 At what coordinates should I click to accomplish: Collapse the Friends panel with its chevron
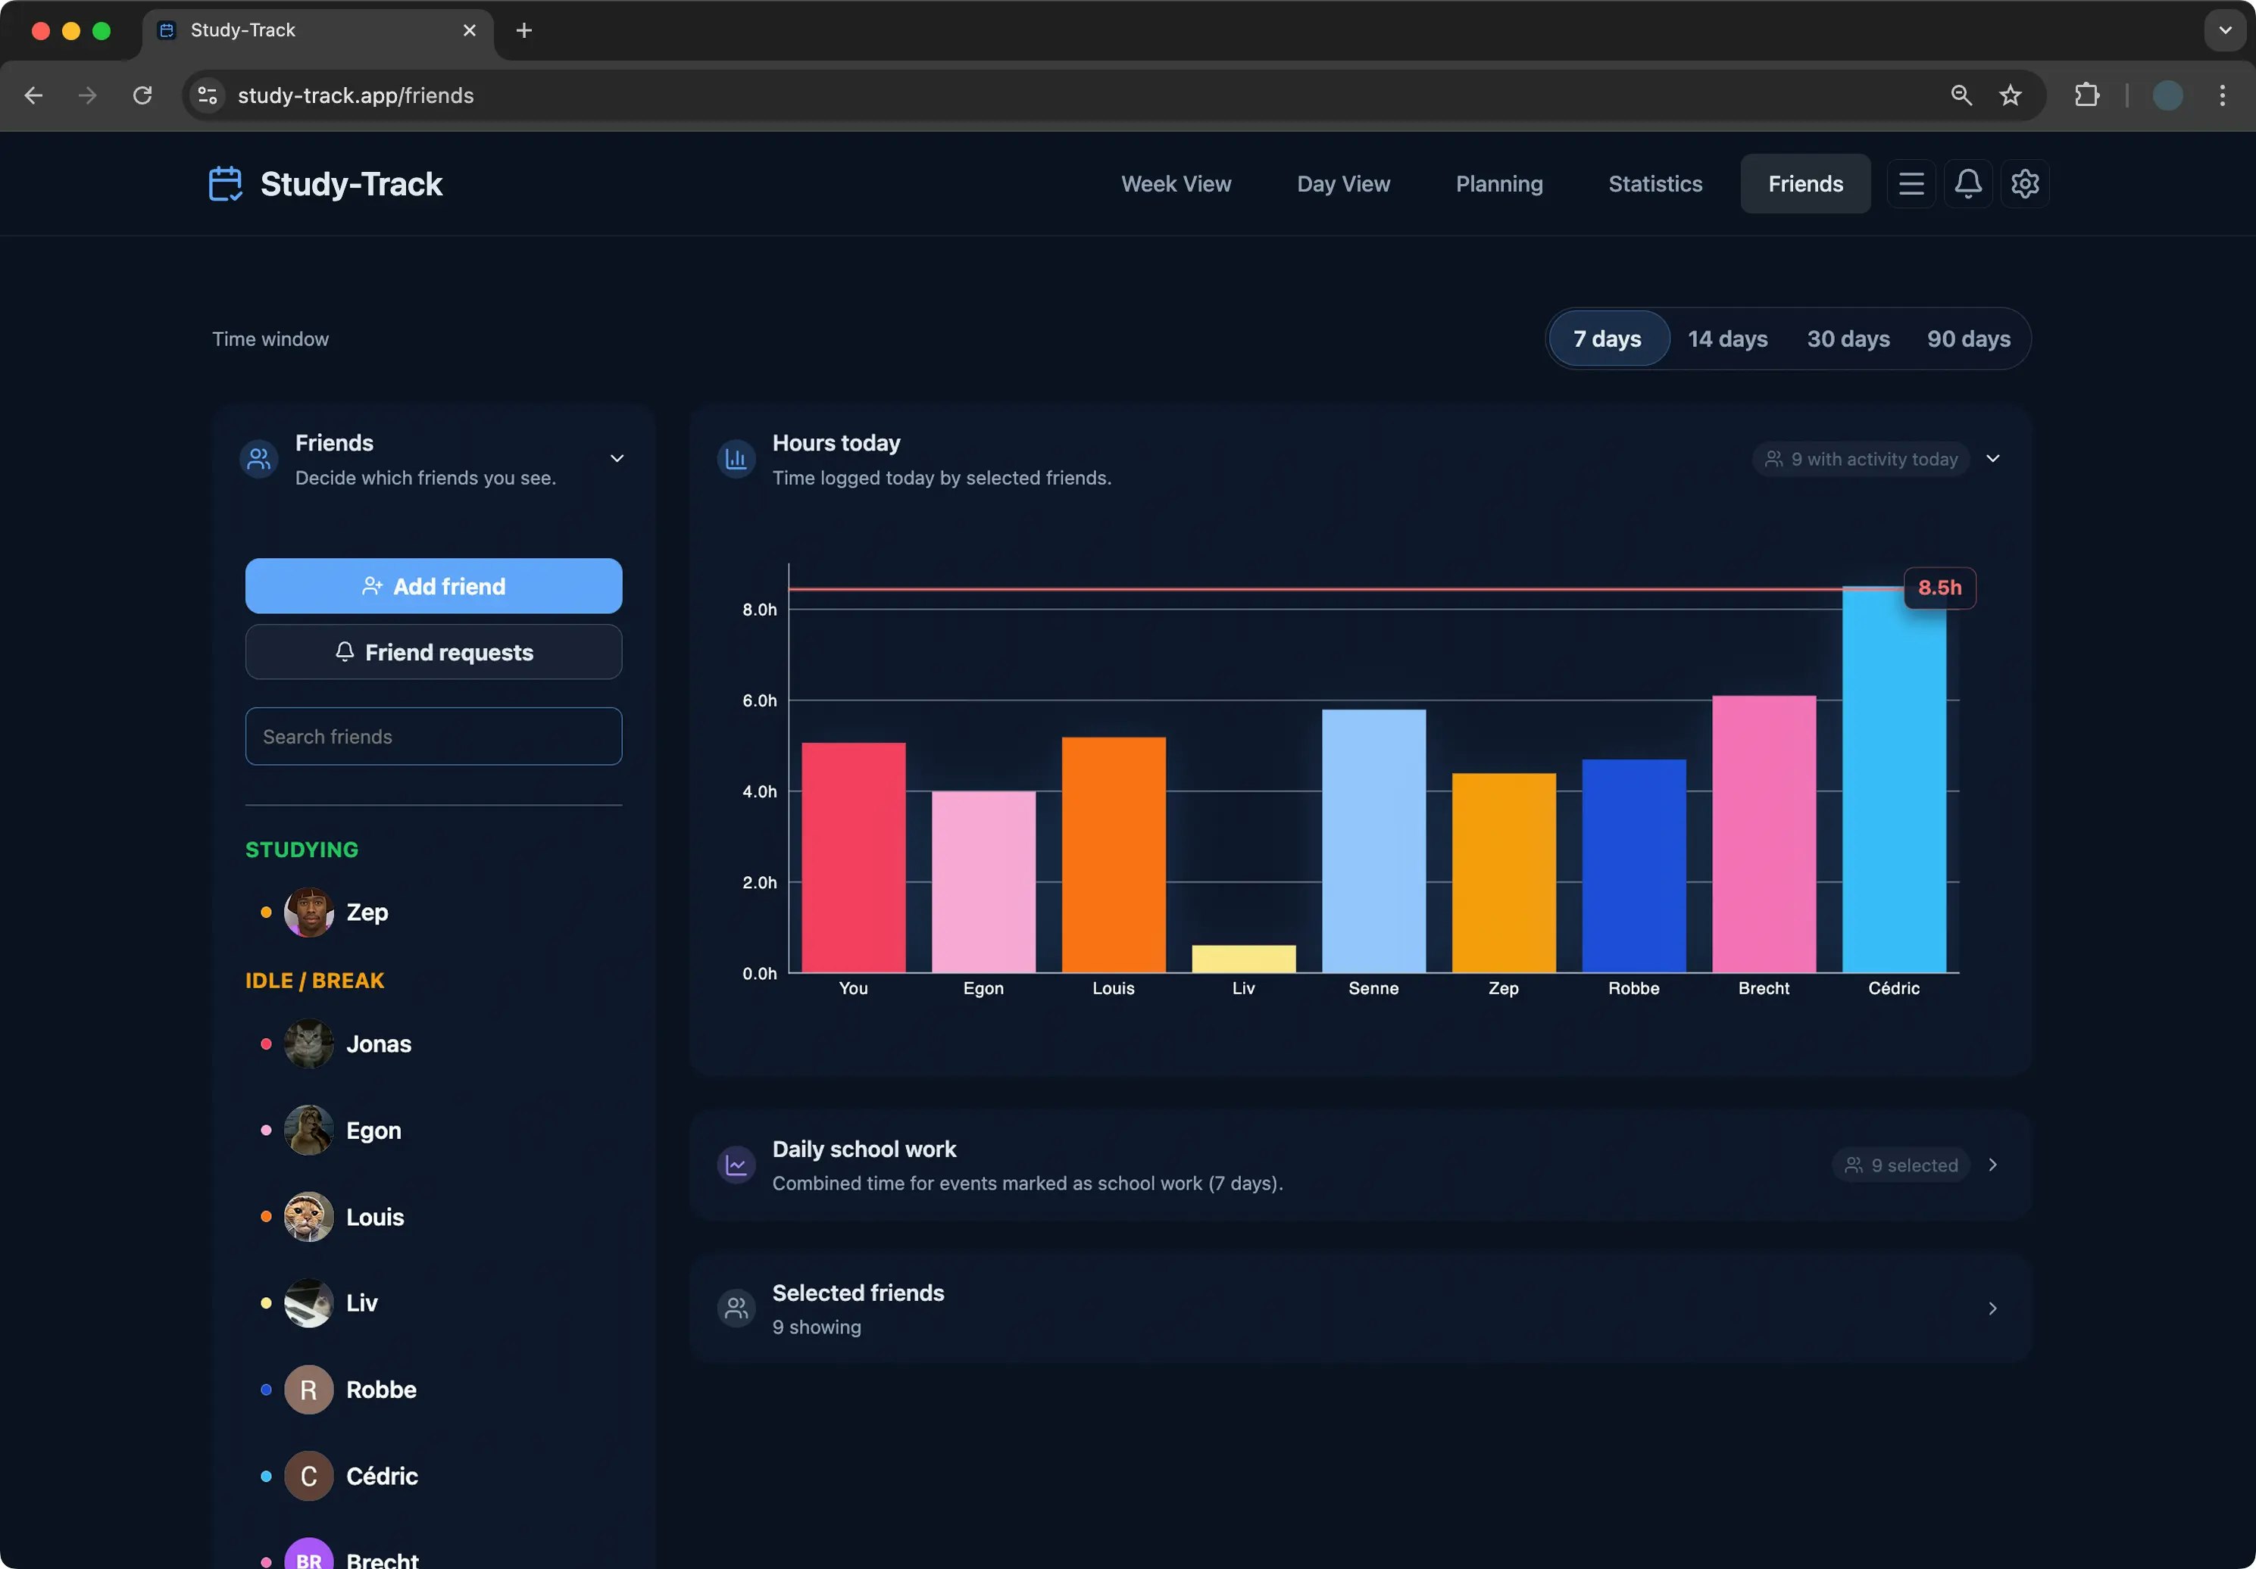point(617,459)
